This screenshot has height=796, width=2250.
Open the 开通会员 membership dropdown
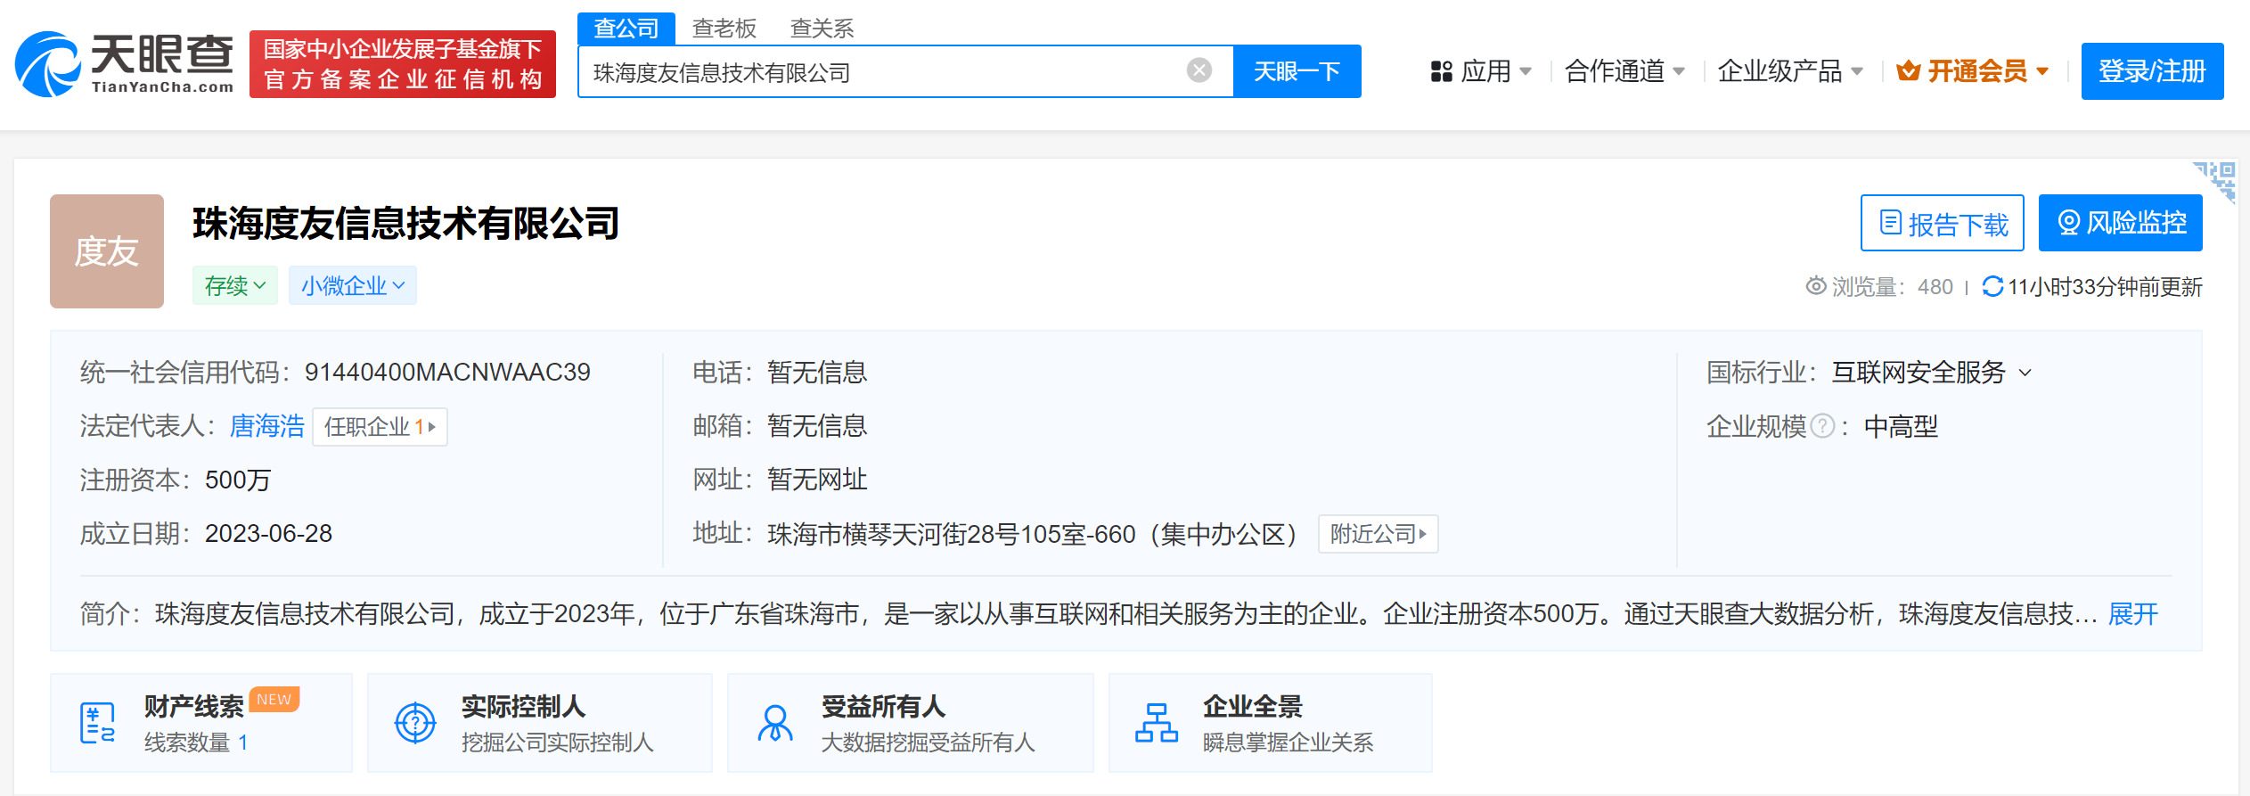[1973, 70]
